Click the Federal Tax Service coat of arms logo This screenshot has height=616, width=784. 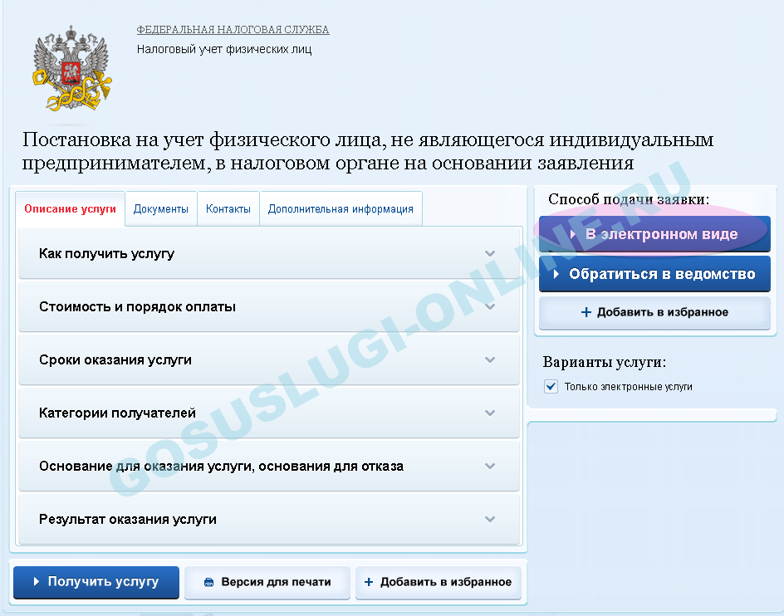72,69
